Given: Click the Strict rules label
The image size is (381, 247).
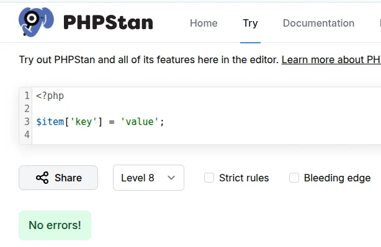Looking at the screenshot, I should [244, 178].
